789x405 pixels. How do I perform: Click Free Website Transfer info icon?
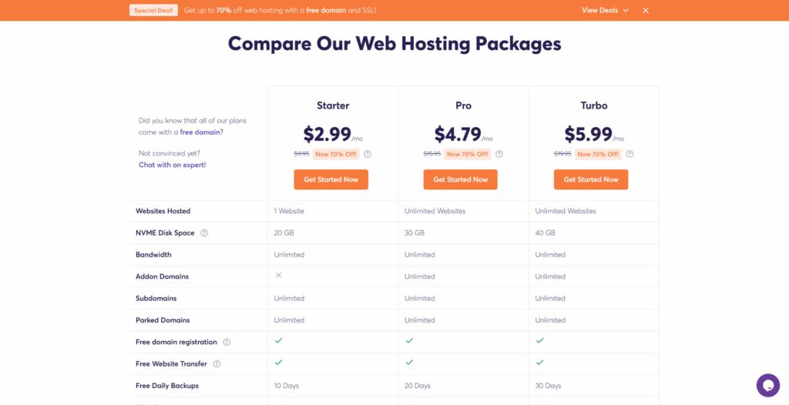(217, 363)
